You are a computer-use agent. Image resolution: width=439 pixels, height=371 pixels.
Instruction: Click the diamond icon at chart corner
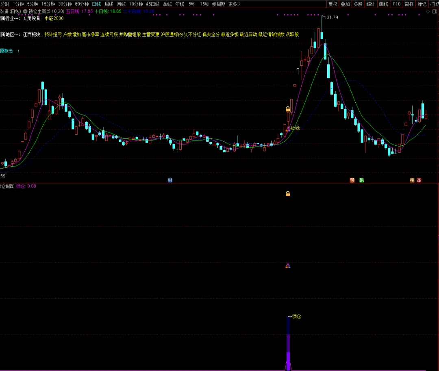tap(428, 11)
